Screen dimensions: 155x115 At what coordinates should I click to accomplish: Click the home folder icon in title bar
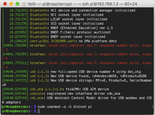click(24, 4)
